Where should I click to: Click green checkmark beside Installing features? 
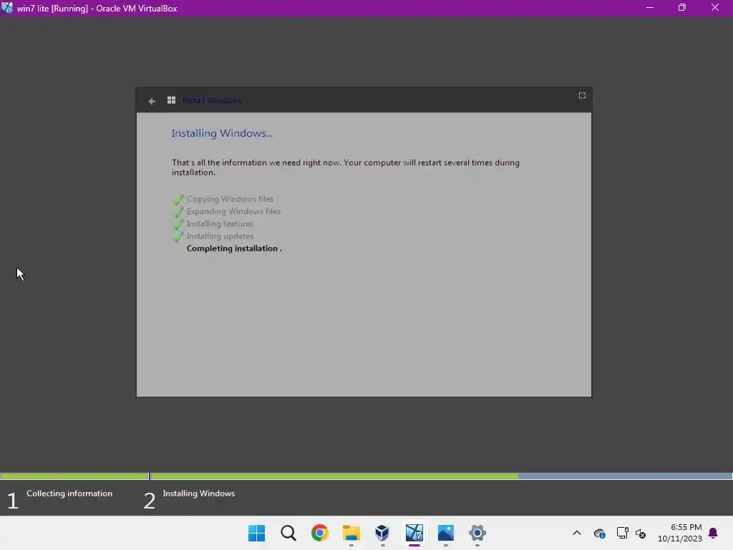click(178, 225)
